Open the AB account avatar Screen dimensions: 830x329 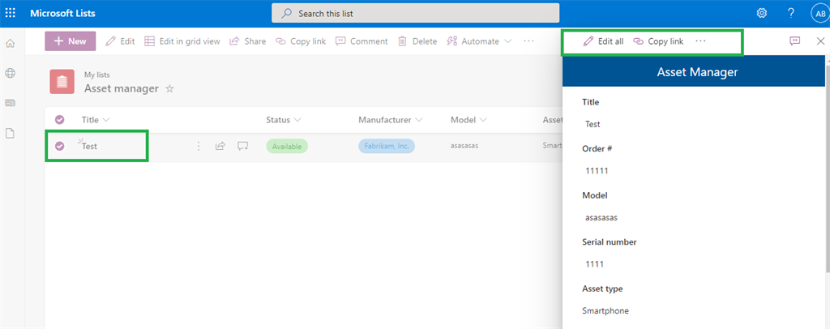pos(819,14)
